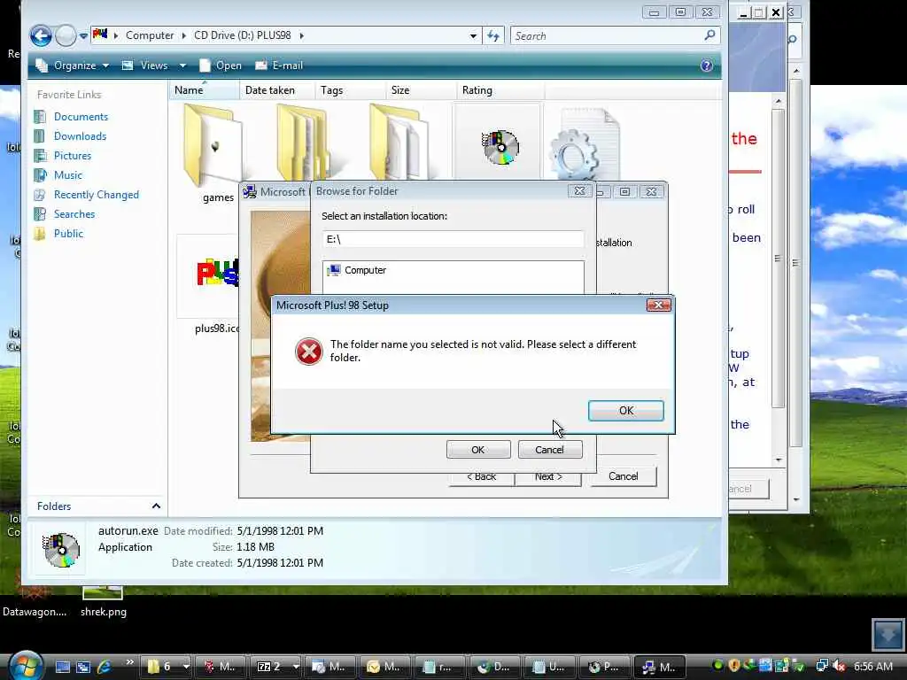
Task: Click the installation location path field
Action: pos(453,239)
